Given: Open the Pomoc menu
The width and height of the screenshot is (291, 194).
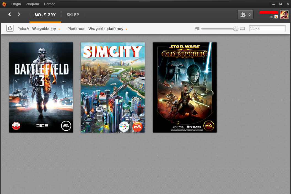Looking at the screenshot, I should coord(50,4).
